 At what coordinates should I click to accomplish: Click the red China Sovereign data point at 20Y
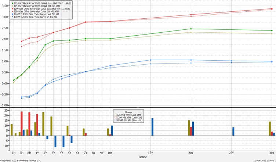pyautogui.click(x=191, y=15)
